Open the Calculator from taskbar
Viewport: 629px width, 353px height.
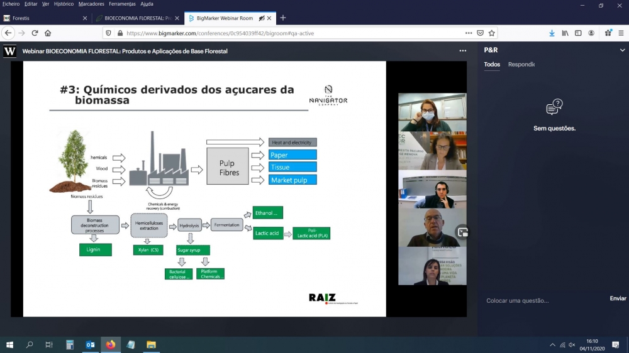pyautogui.click(x=70, y=345)
